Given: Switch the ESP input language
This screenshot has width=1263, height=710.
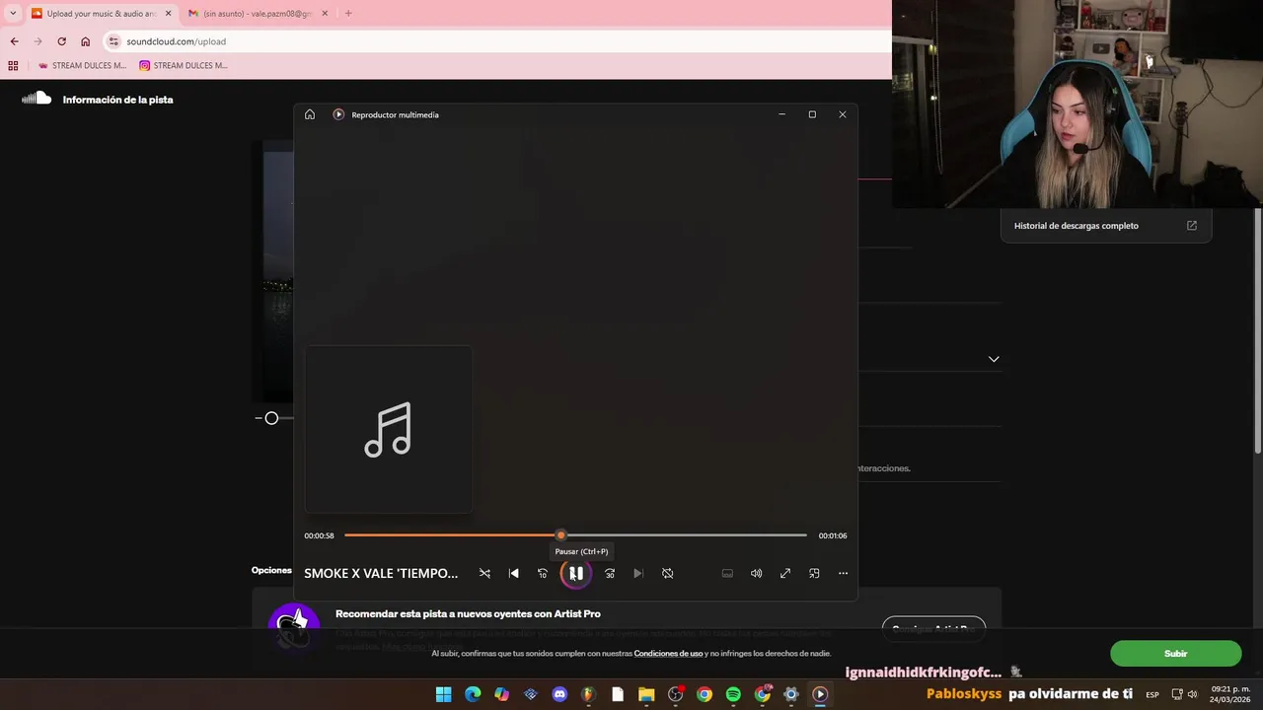Looking at the screenshot, I should pyautogui.click(x=1152, y=695).
